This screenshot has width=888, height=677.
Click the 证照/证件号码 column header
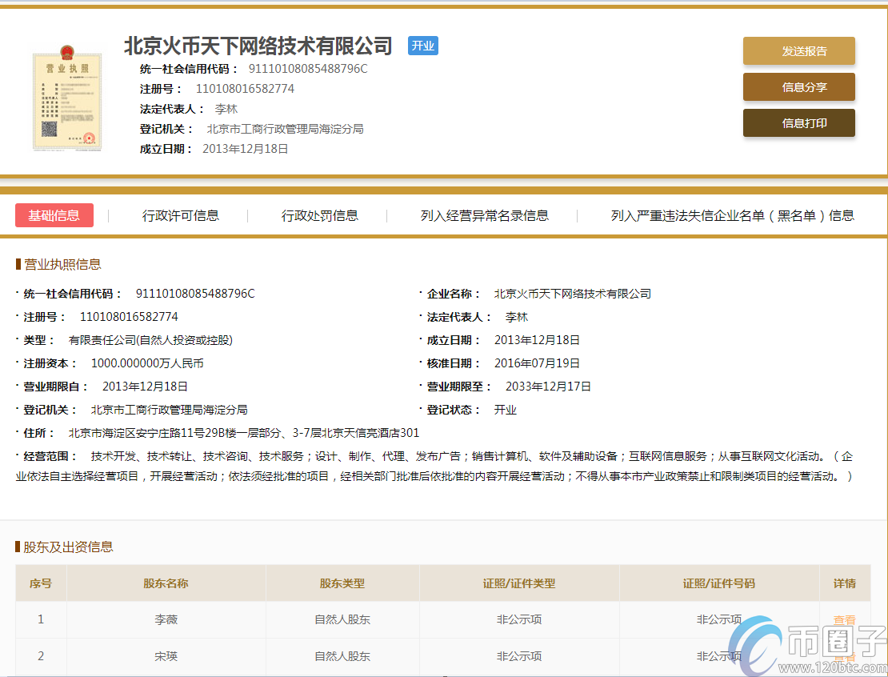718,583
